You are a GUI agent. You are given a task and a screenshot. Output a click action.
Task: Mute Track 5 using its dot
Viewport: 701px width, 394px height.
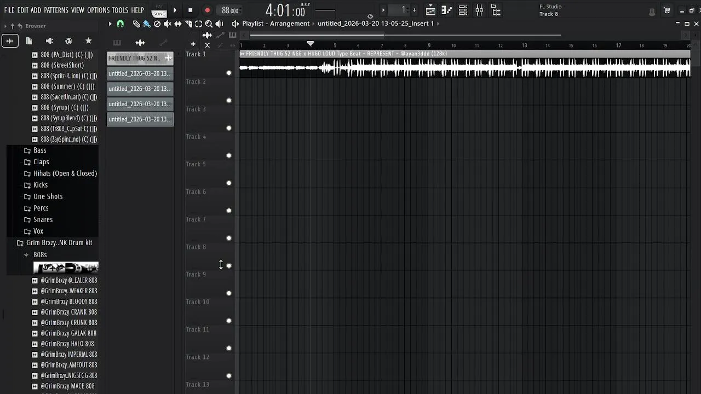click(x=229, y=183)
